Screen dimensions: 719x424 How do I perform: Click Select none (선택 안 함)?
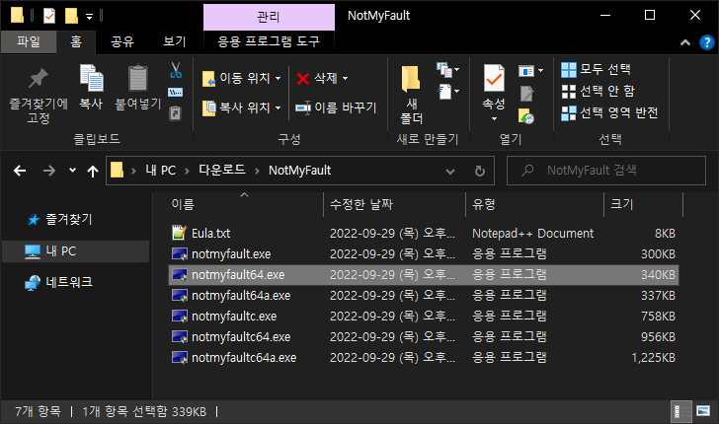[598, 91]
